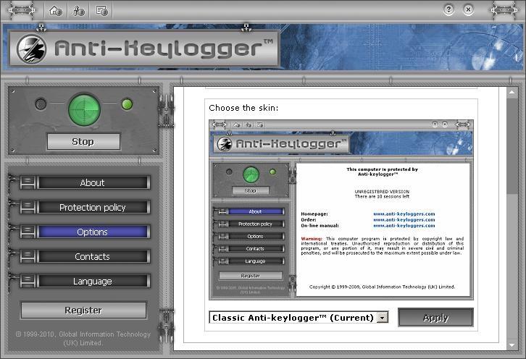Viewport: 526px width, 359px height.
Task: Click the icon left of Contacts menu
Action: tap(28, 256)
